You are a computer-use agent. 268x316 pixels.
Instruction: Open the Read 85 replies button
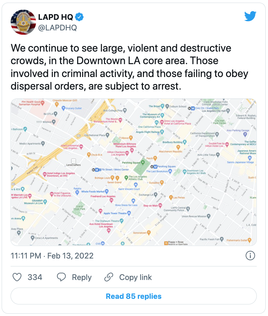[x=134, y=296]
